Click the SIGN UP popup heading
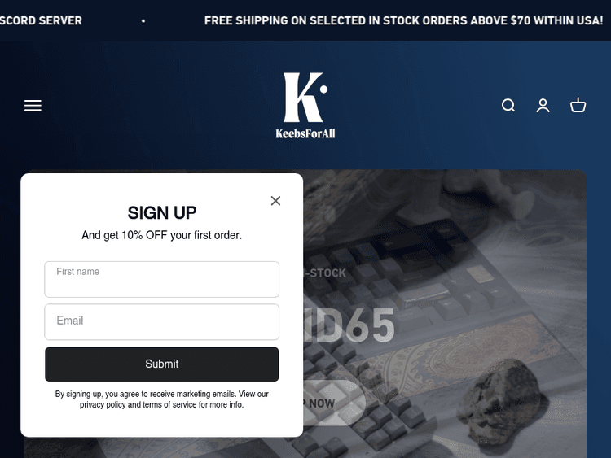The height and width of the screenshot is (458, 611). pos(162,213)
